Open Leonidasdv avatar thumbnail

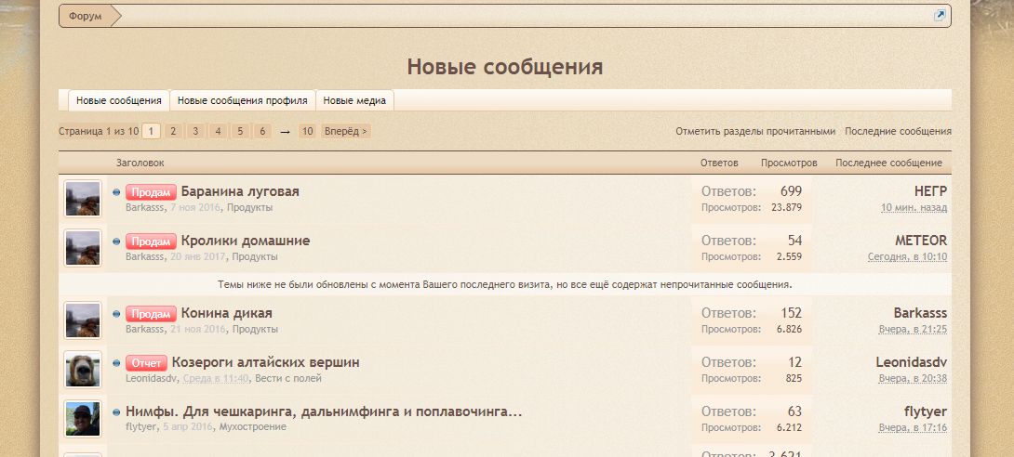[x=83, y=369]
